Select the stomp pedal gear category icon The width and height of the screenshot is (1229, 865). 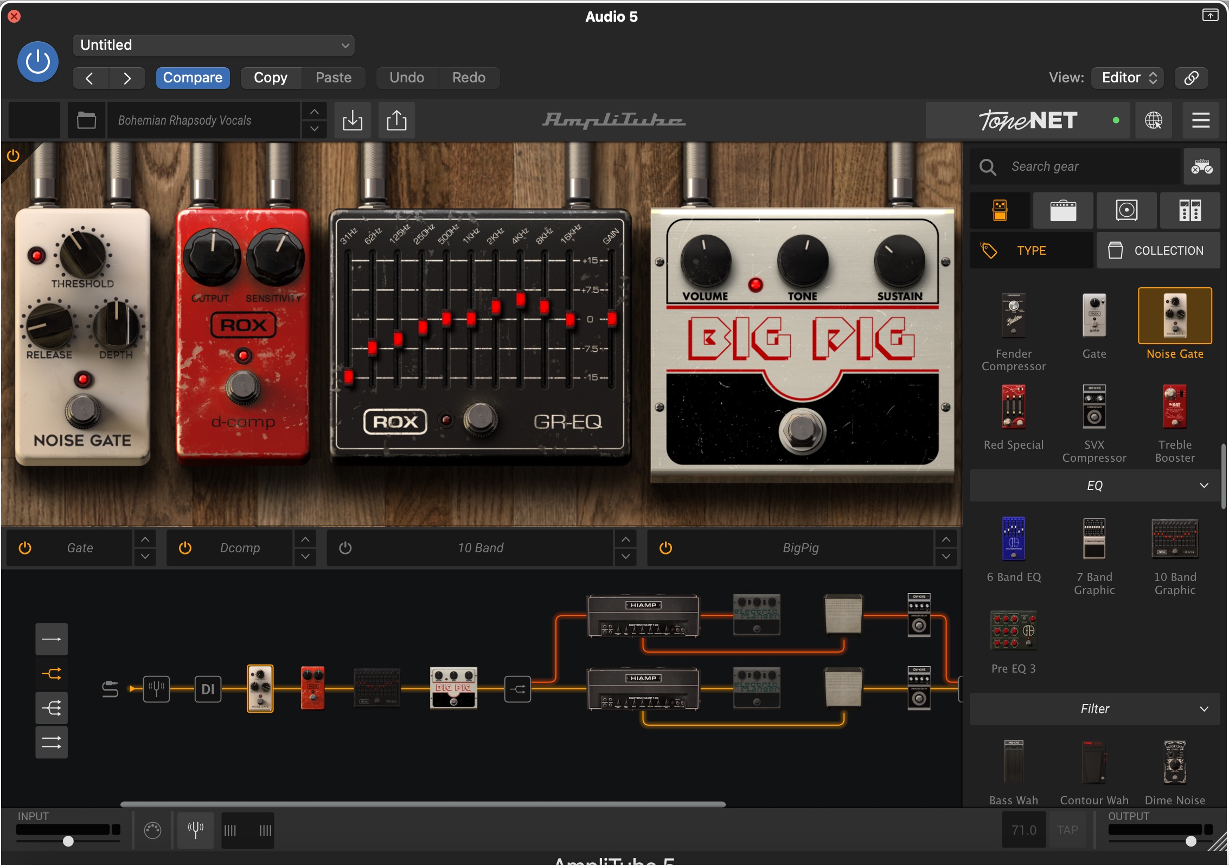pyautogui.click(x=1000, y=210)
